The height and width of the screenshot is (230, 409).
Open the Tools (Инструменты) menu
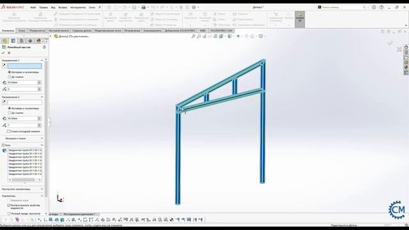(78, 7)
